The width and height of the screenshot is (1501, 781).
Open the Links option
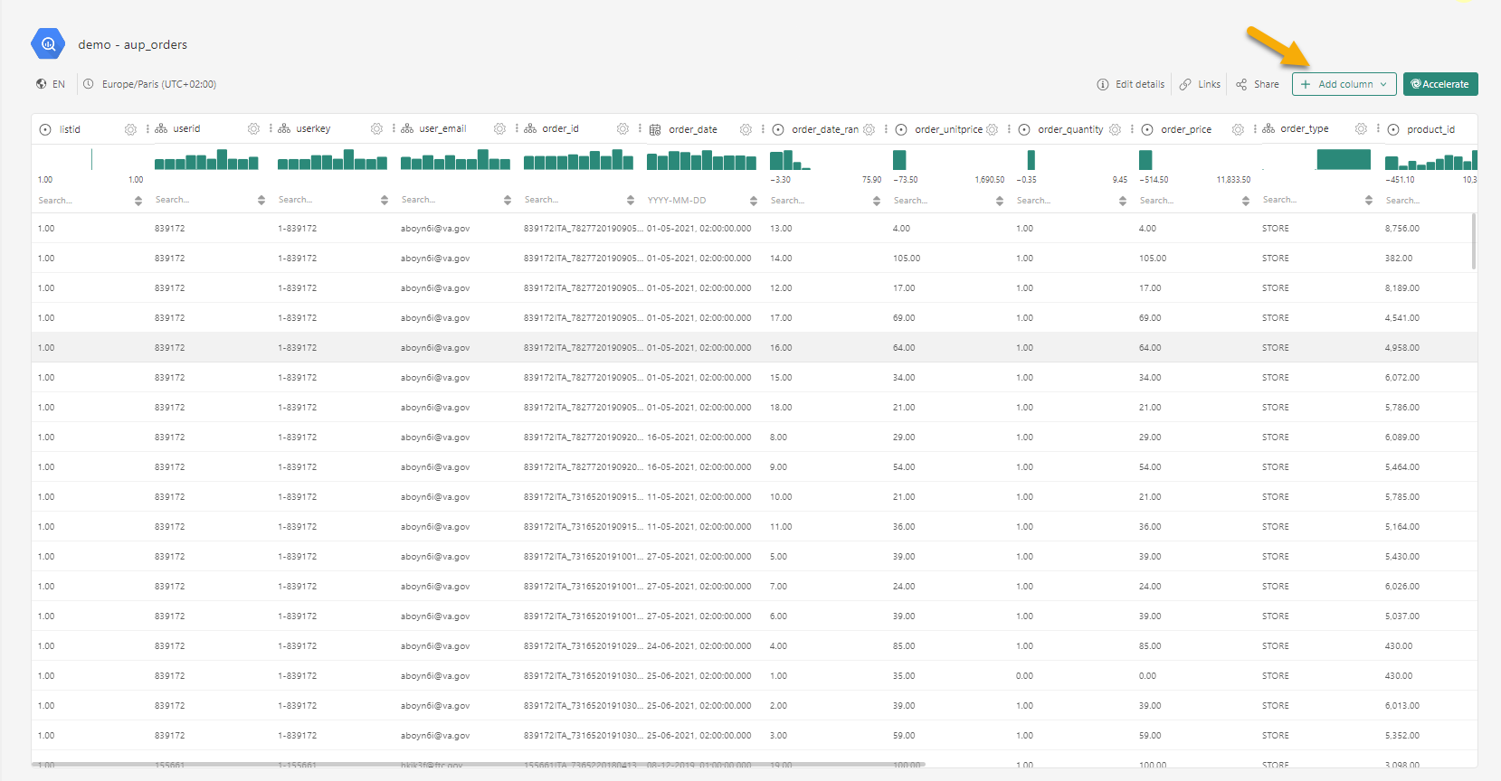pyautogui.click(x=1201, y=84)
